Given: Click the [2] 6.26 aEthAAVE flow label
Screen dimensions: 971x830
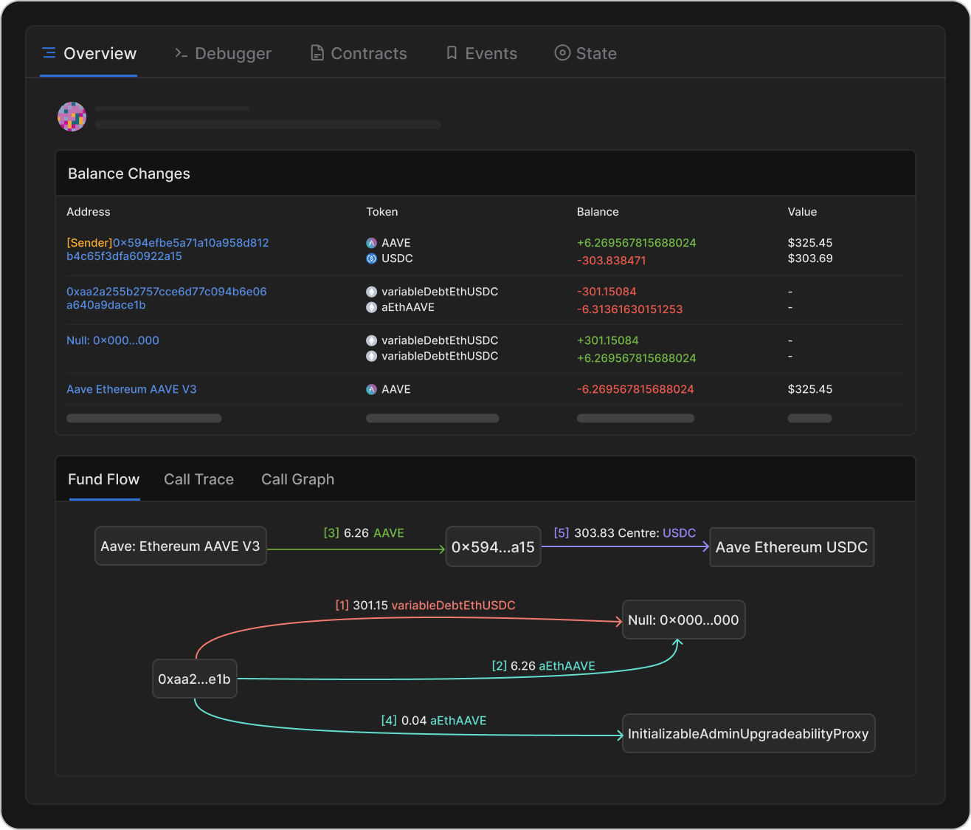Looking at the screenshot, I should click(x=544, y=666).
